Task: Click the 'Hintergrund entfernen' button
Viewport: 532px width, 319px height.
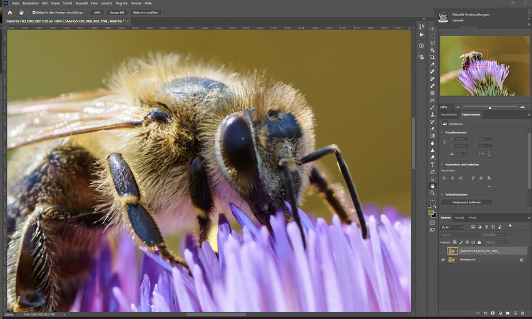Action: coord(467,202)
